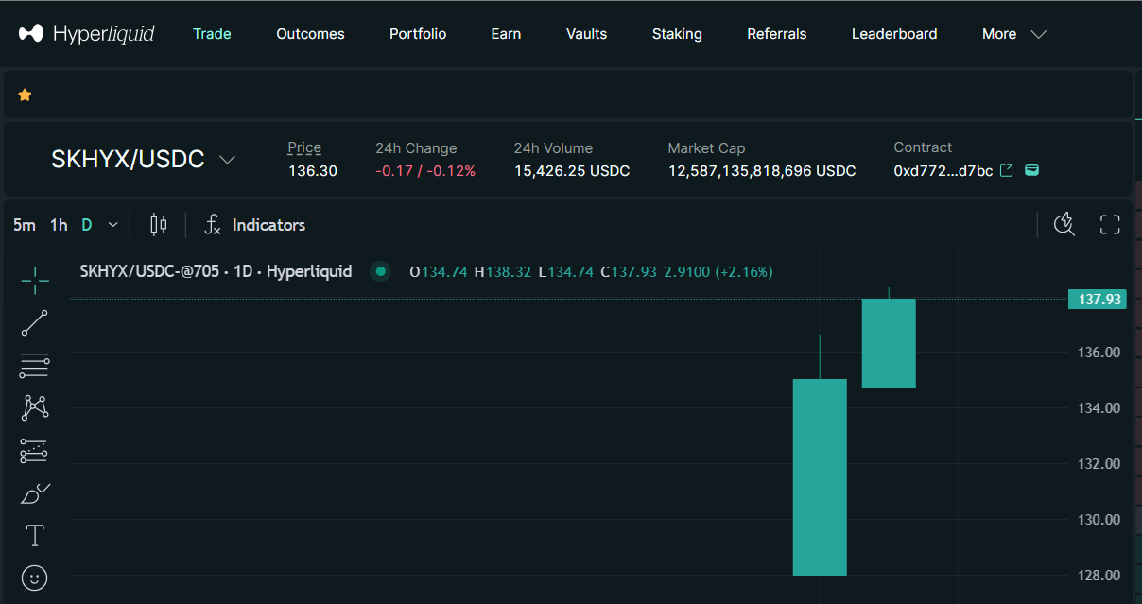The width and height of the screenshot is (1142, 604).
Task: Open the Outcomes tab
Action: 310,34
